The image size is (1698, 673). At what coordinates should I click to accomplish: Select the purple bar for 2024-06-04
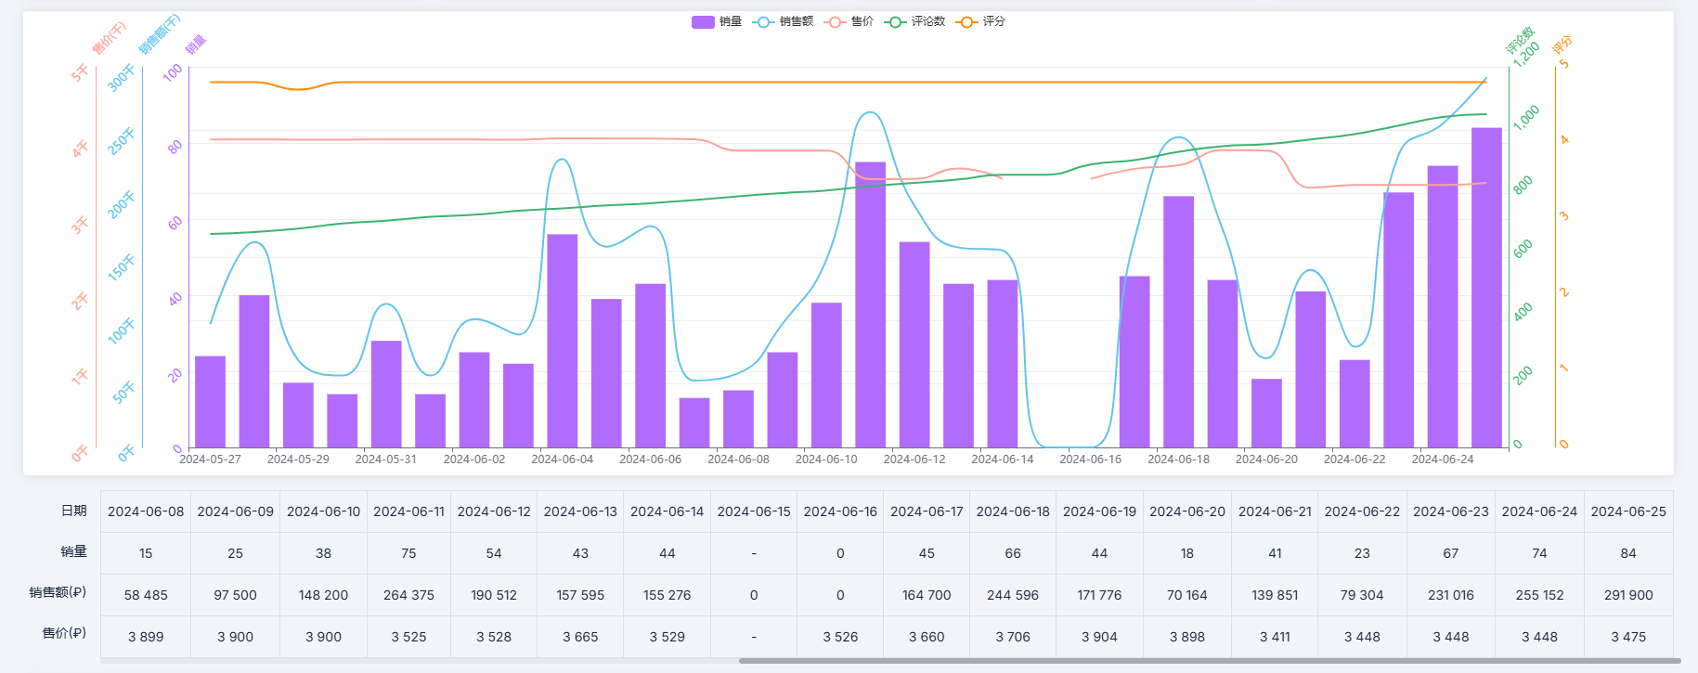[x=563, y=341]
